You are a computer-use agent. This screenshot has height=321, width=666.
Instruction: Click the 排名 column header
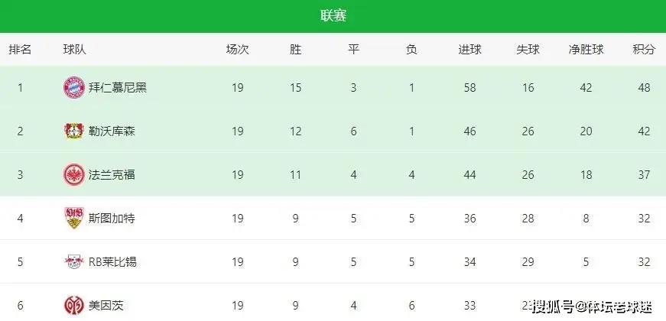point(20,50)
